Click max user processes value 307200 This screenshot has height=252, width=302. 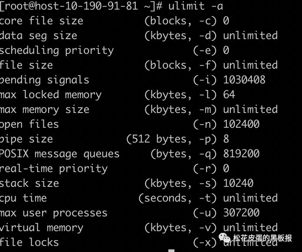click(x=241, y=213)
